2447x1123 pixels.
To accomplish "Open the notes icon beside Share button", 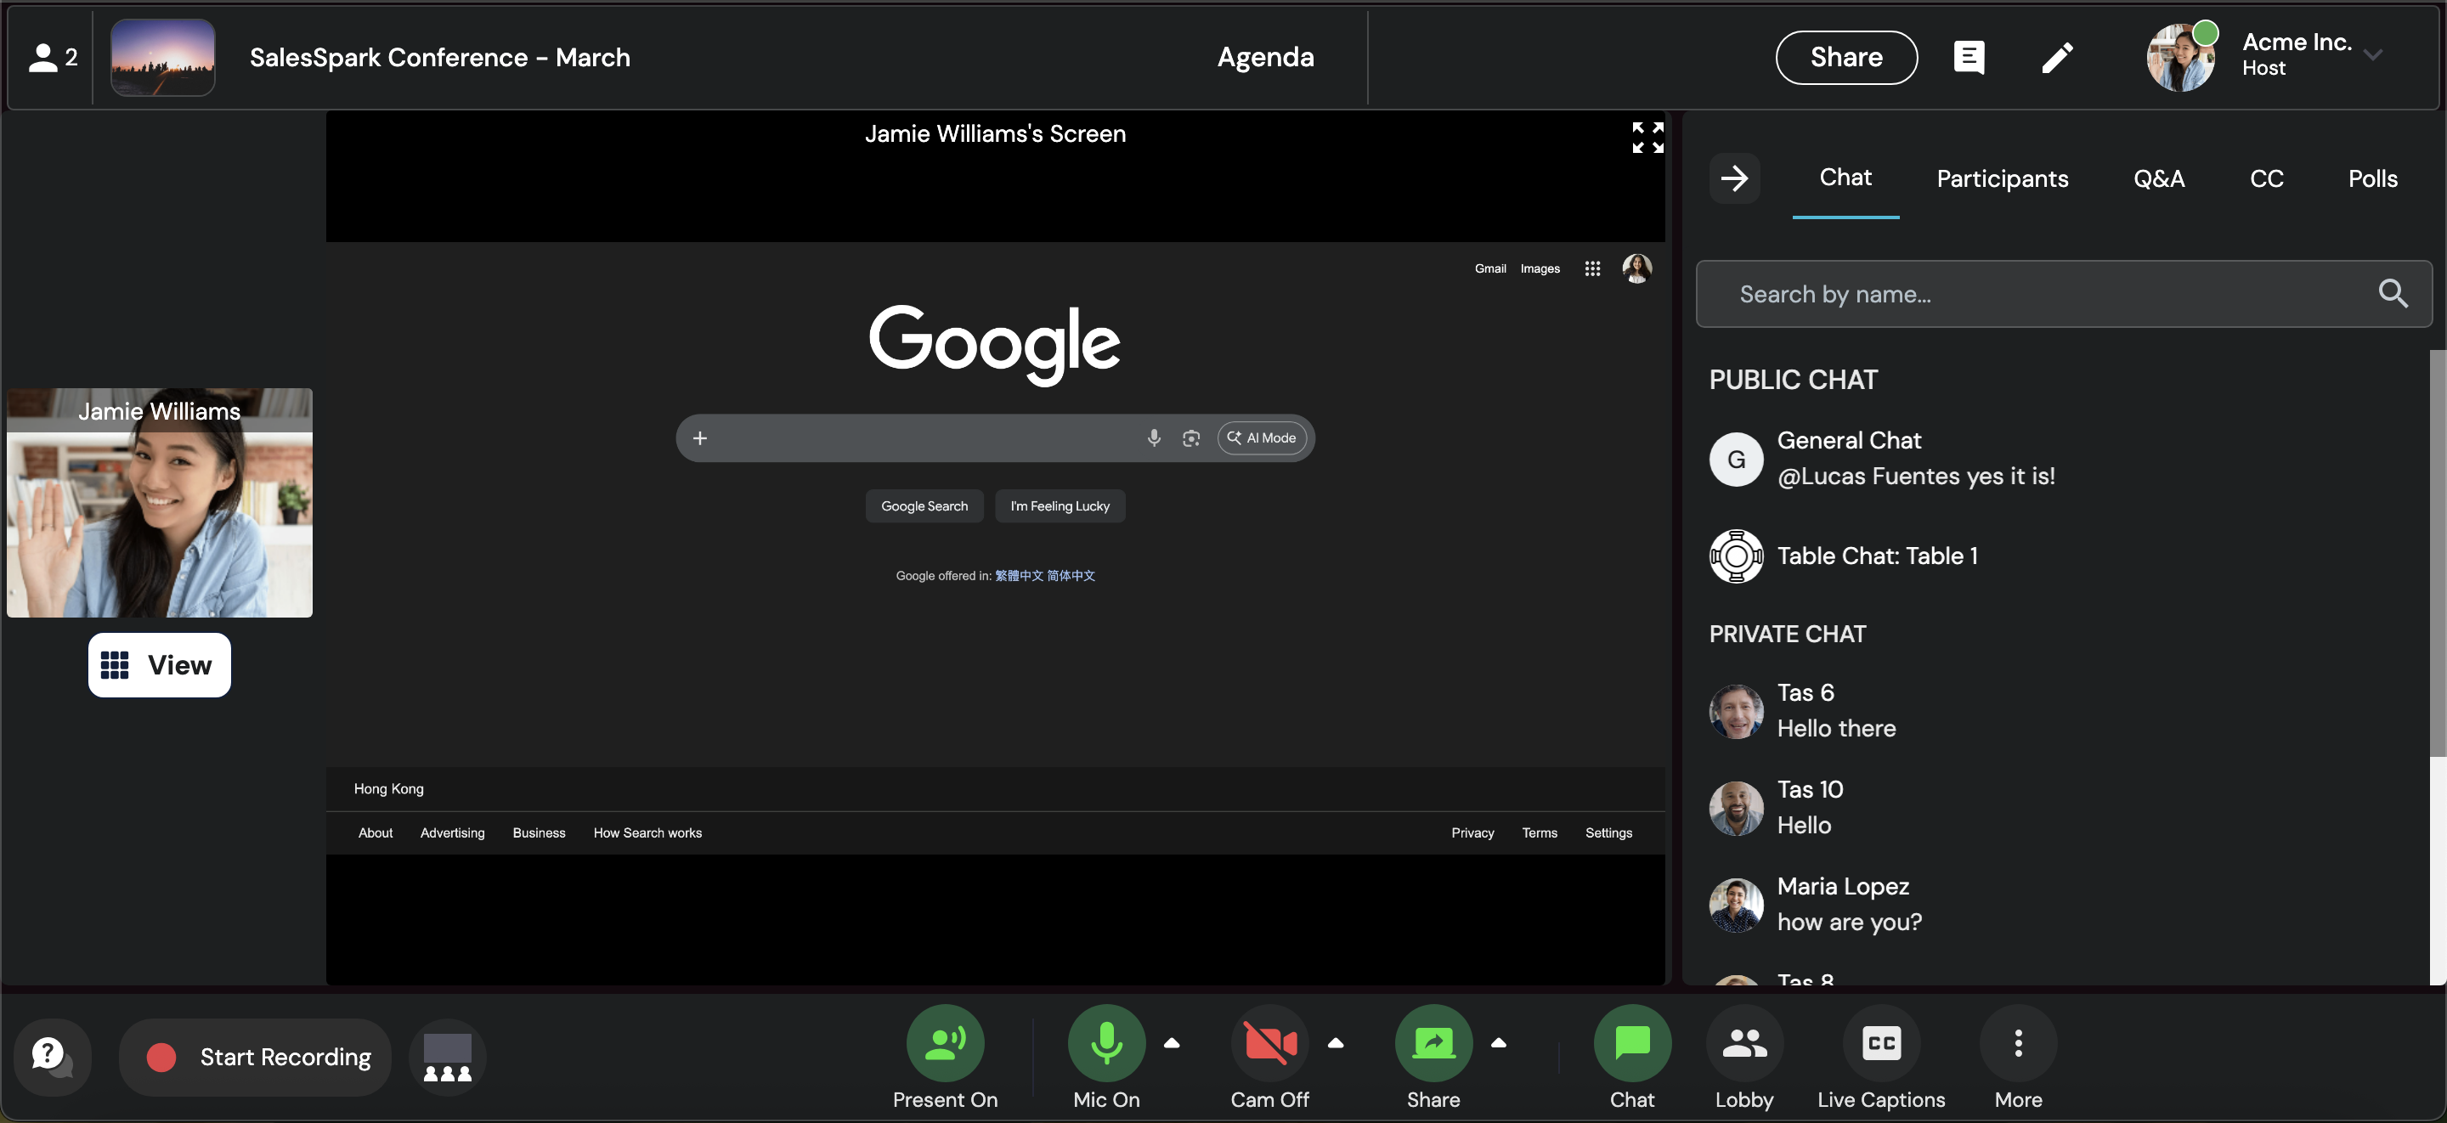I will pyautogui.click(x=1969, y=58).
